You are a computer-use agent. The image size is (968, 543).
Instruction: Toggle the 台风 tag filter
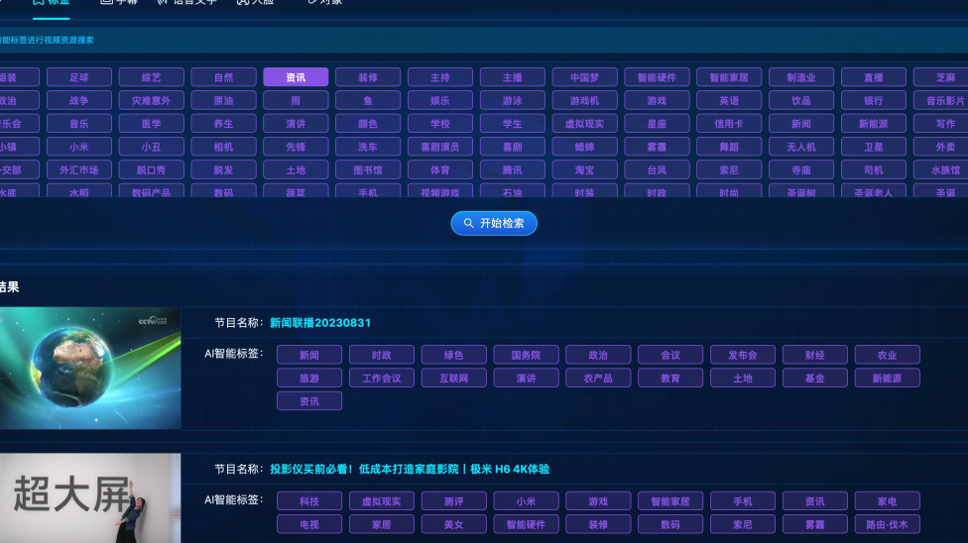(x=657, y=169)
